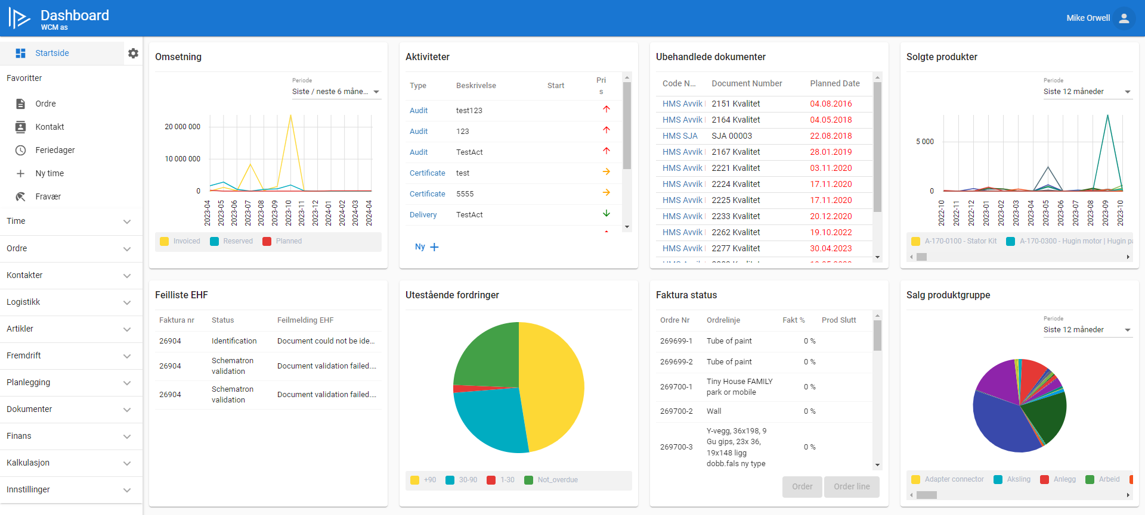The width and height of the screenshot is (1145, 515).
Task: Toggle Invoiced series in Omsetning legend
Action: (180, 241)
